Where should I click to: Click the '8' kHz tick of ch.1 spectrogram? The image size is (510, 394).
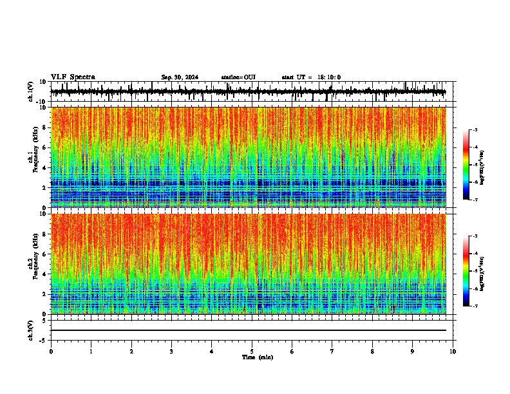click(x=45, y=127)
